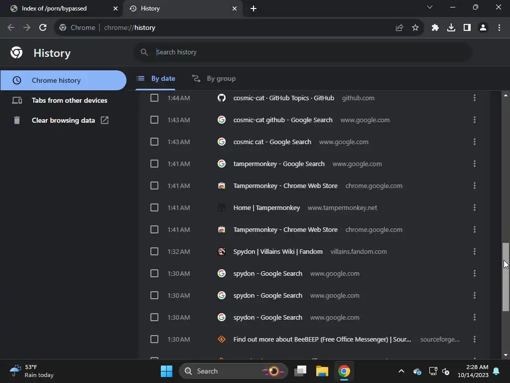Open new tab with plus button
This screenshot has height=383, width=510.
coord(254,8)
